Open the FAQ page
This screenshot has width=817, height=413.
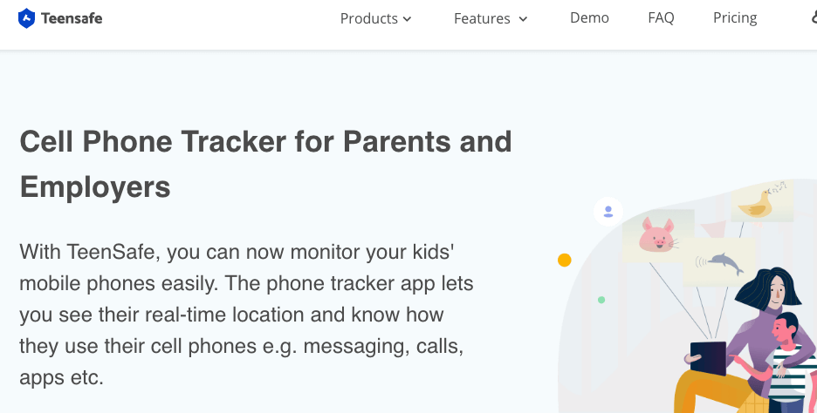click(x=661, y=17)
